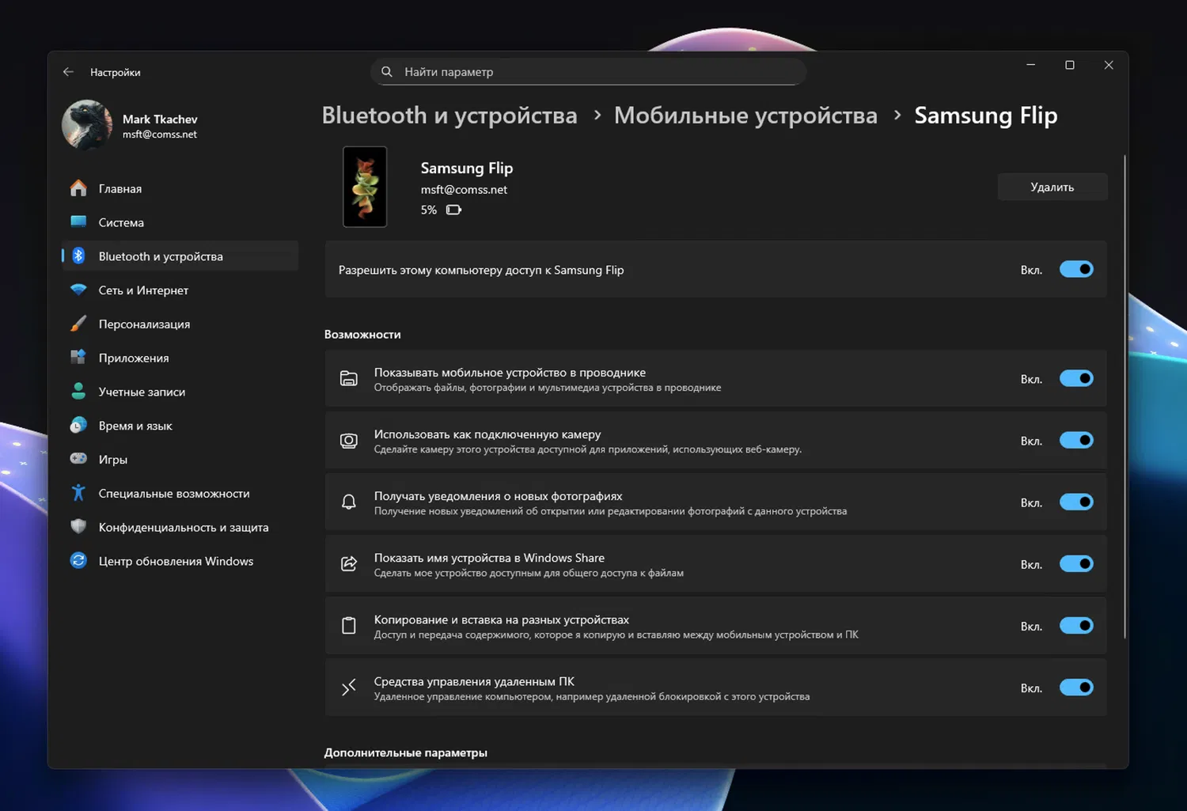This screenshot has width=1187, height=811.
Task: Click the battery icon showing 5%
Action: tap(453, 210)
